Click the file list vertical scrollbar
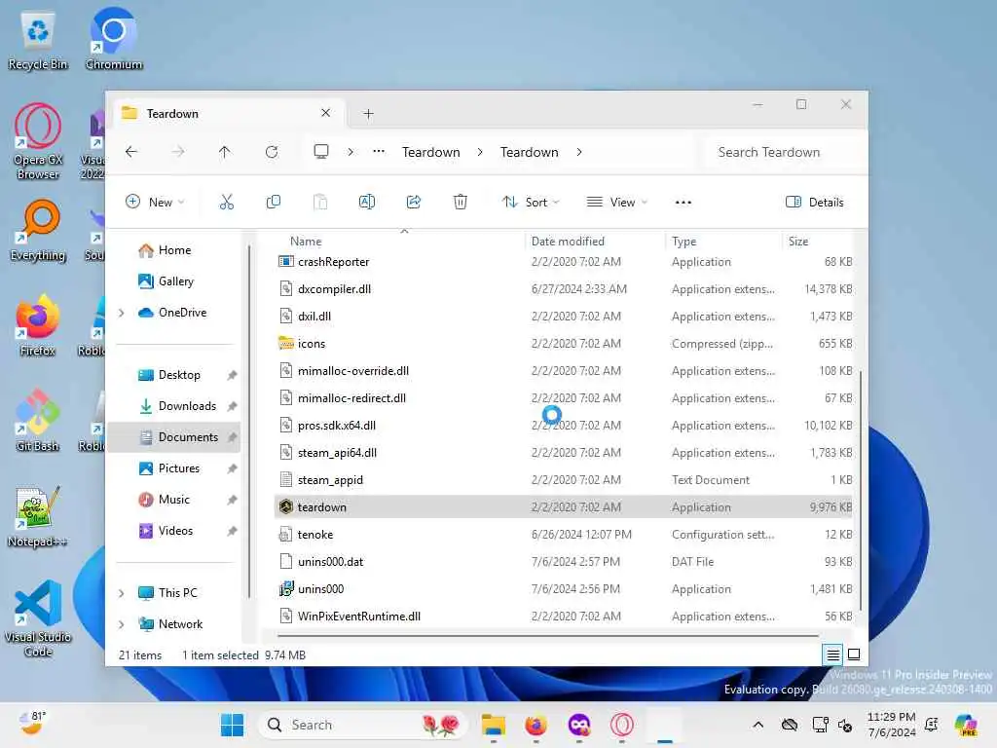This screenshot has height=748, width=997. (861, 490)
